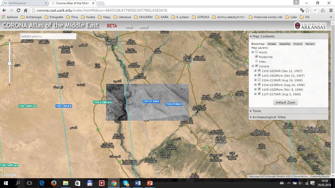Select the 1107-2170Aft footprint label on map
This screenshot has width=335, height=188.
coord(151,102)
